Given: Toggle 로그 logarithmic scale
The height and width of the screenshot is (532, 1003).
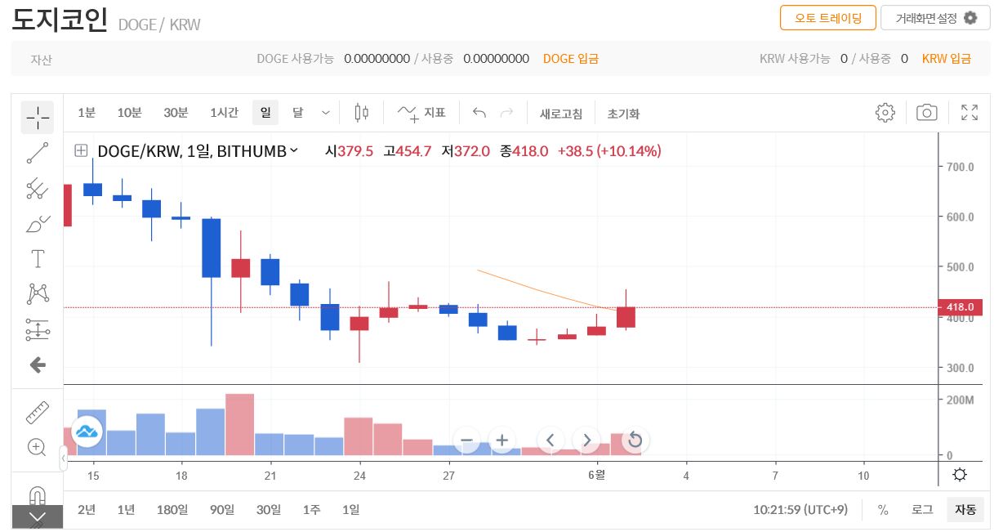Looking at the screenshot, I should click(x=922, y=510).
